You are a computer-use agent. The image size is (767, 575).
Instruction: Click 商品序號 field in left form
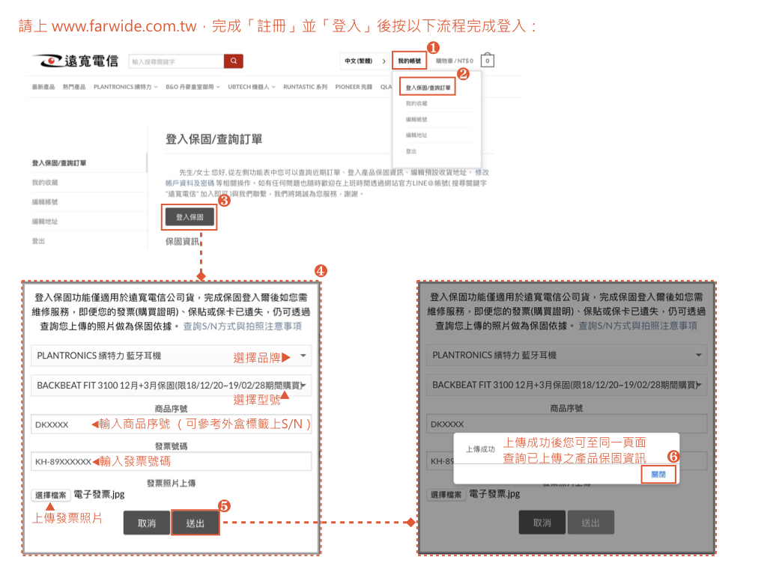171,425
